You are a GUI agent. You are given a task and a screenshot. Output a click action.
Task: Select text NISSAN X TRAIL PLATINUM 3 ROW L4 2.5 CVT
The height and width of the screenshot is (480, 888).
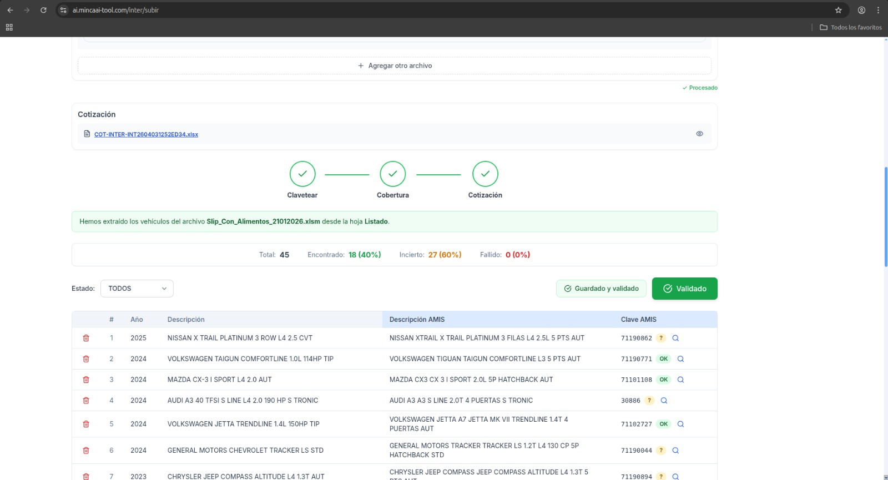240,338
